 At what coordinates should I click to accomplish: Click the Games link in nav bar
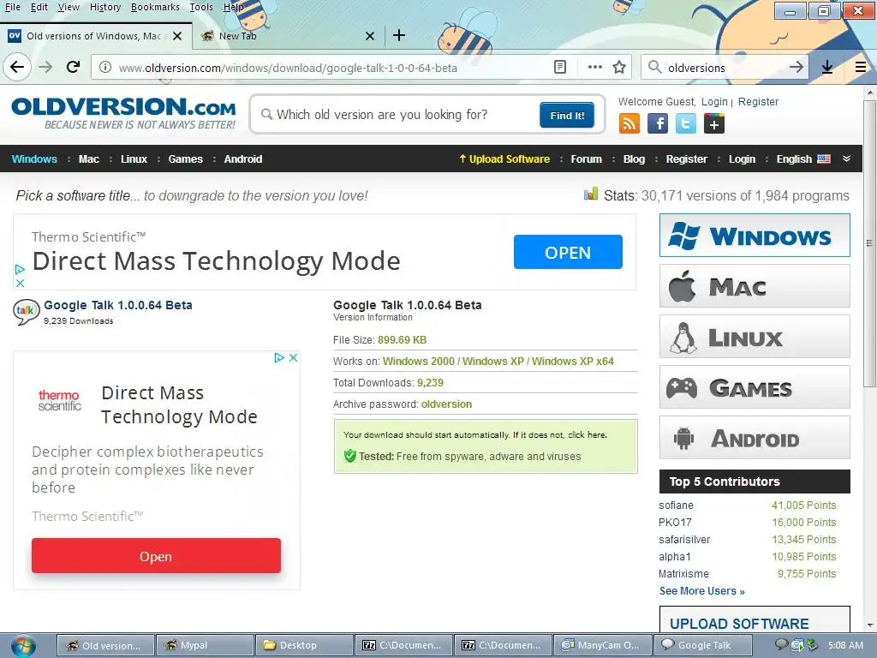tap(186, 159)
